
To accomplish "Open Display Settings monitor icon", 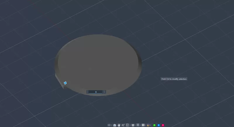I will pos(133,125).
